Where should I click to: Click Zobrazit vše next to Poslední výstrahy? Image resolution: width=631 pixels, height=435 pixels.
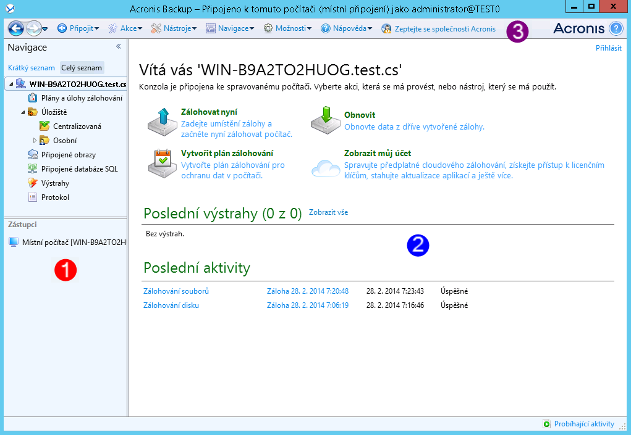click(x=328, y=212)
